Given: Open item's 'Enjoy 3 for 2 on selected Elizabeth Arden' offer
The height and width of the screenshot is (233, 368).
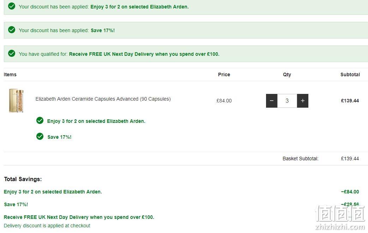Looking at the screenshot, I should click(96, 121).
